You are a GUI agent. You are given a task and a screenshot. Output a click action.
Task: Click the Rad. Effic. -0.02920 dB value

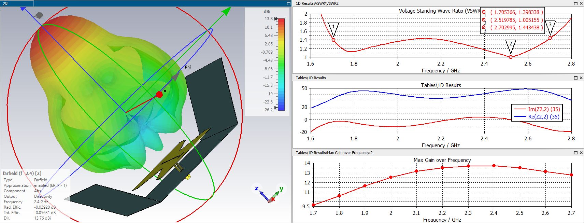[x=45, y=207]
